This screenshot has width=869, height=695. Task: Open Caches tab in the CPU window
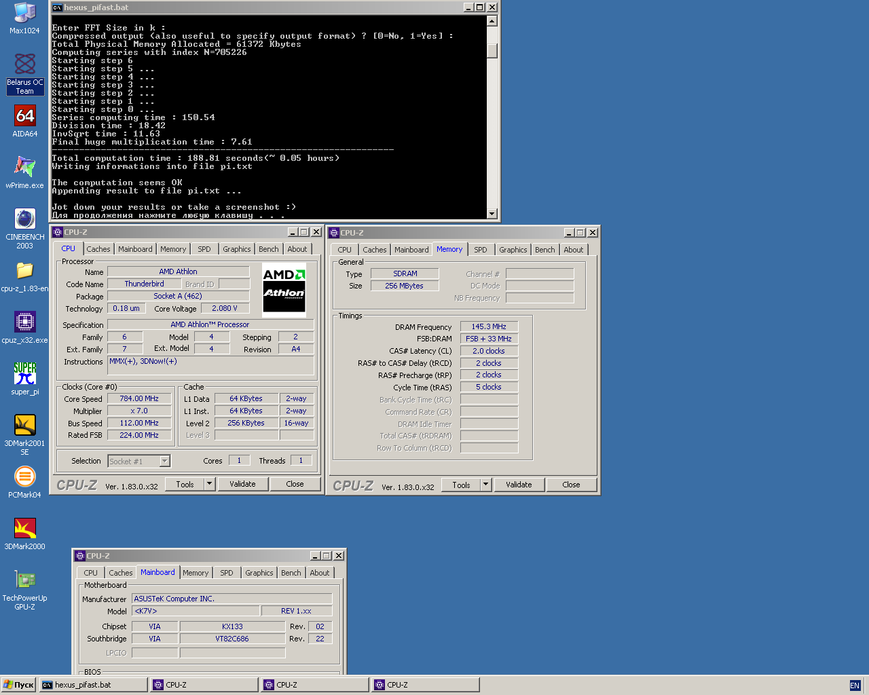coord(98,249)
